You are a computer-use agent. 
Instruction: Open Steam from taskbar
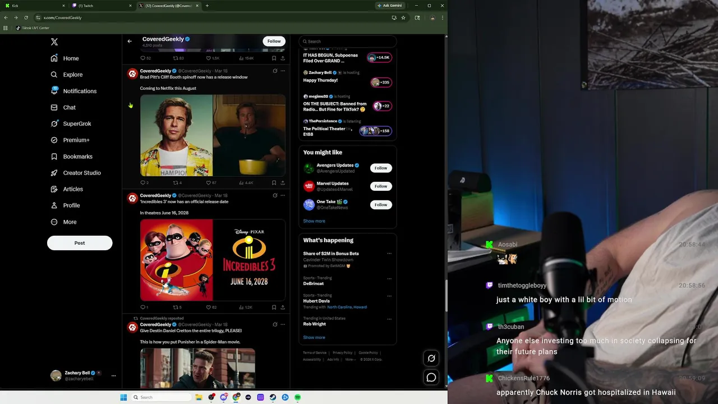(273, 397)
